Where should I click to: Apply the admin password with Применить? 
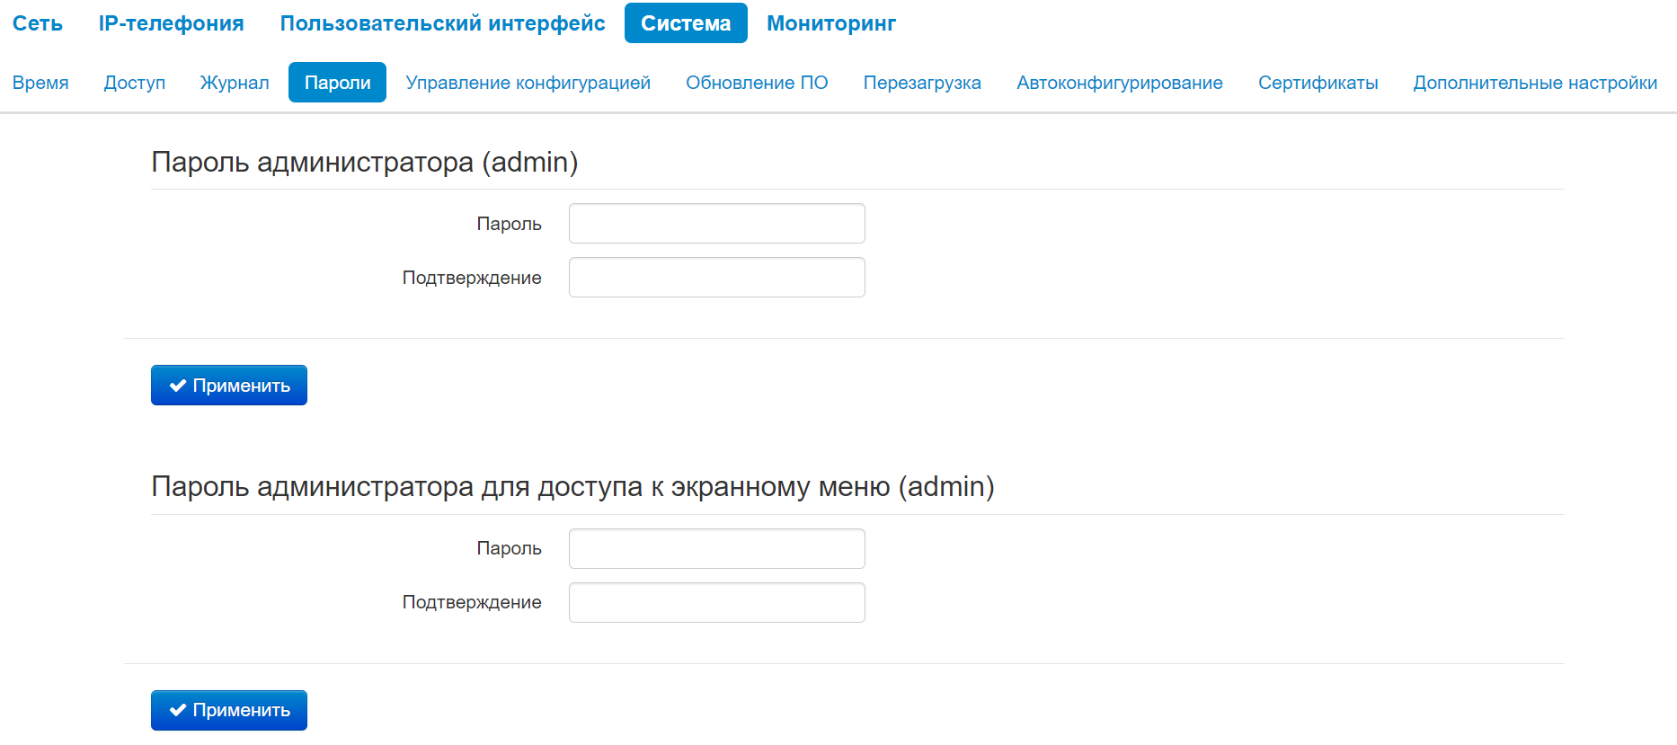pos(229,386)
